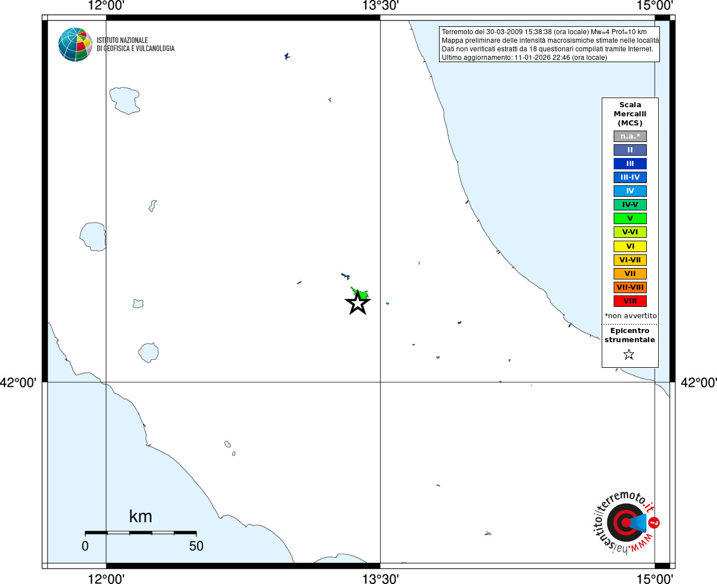Select the intensity VIII red swatch

click(x=630, y=301)
